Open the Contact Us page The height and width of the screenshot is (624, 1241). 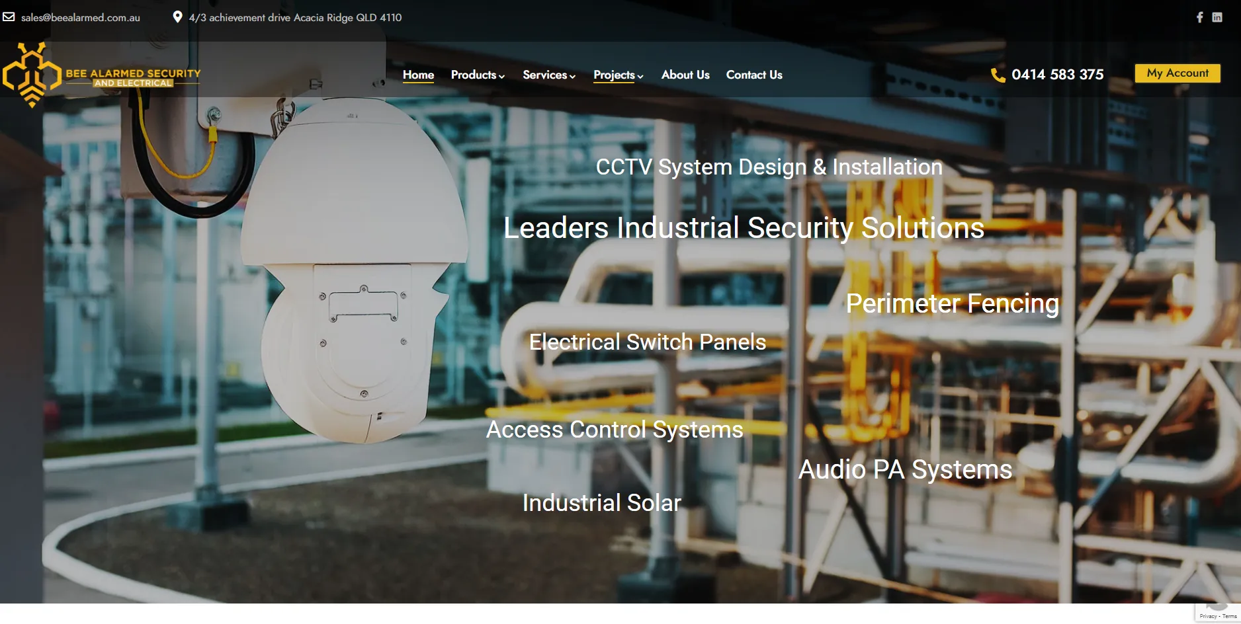click(x=754, y=75)
